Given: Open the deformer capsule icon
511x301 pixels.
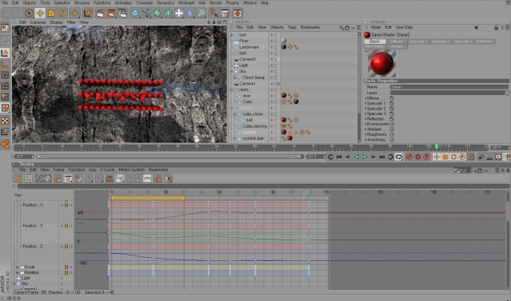Looking at the screenshot, I should [x=190, y=14].
